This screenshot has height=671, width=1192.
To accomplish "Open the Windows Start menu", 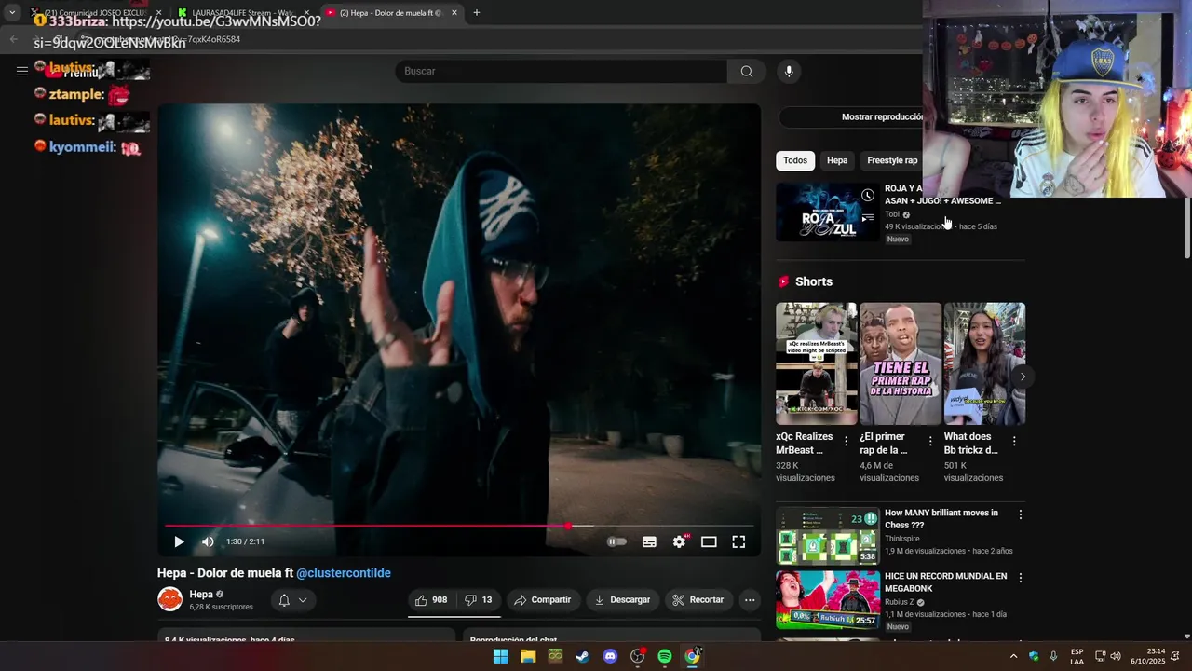I will [501, 656].
